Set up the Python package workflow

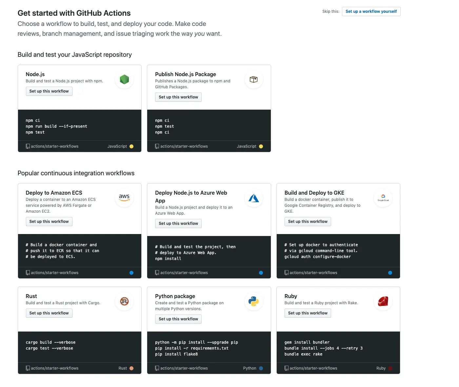coord(178,319)
